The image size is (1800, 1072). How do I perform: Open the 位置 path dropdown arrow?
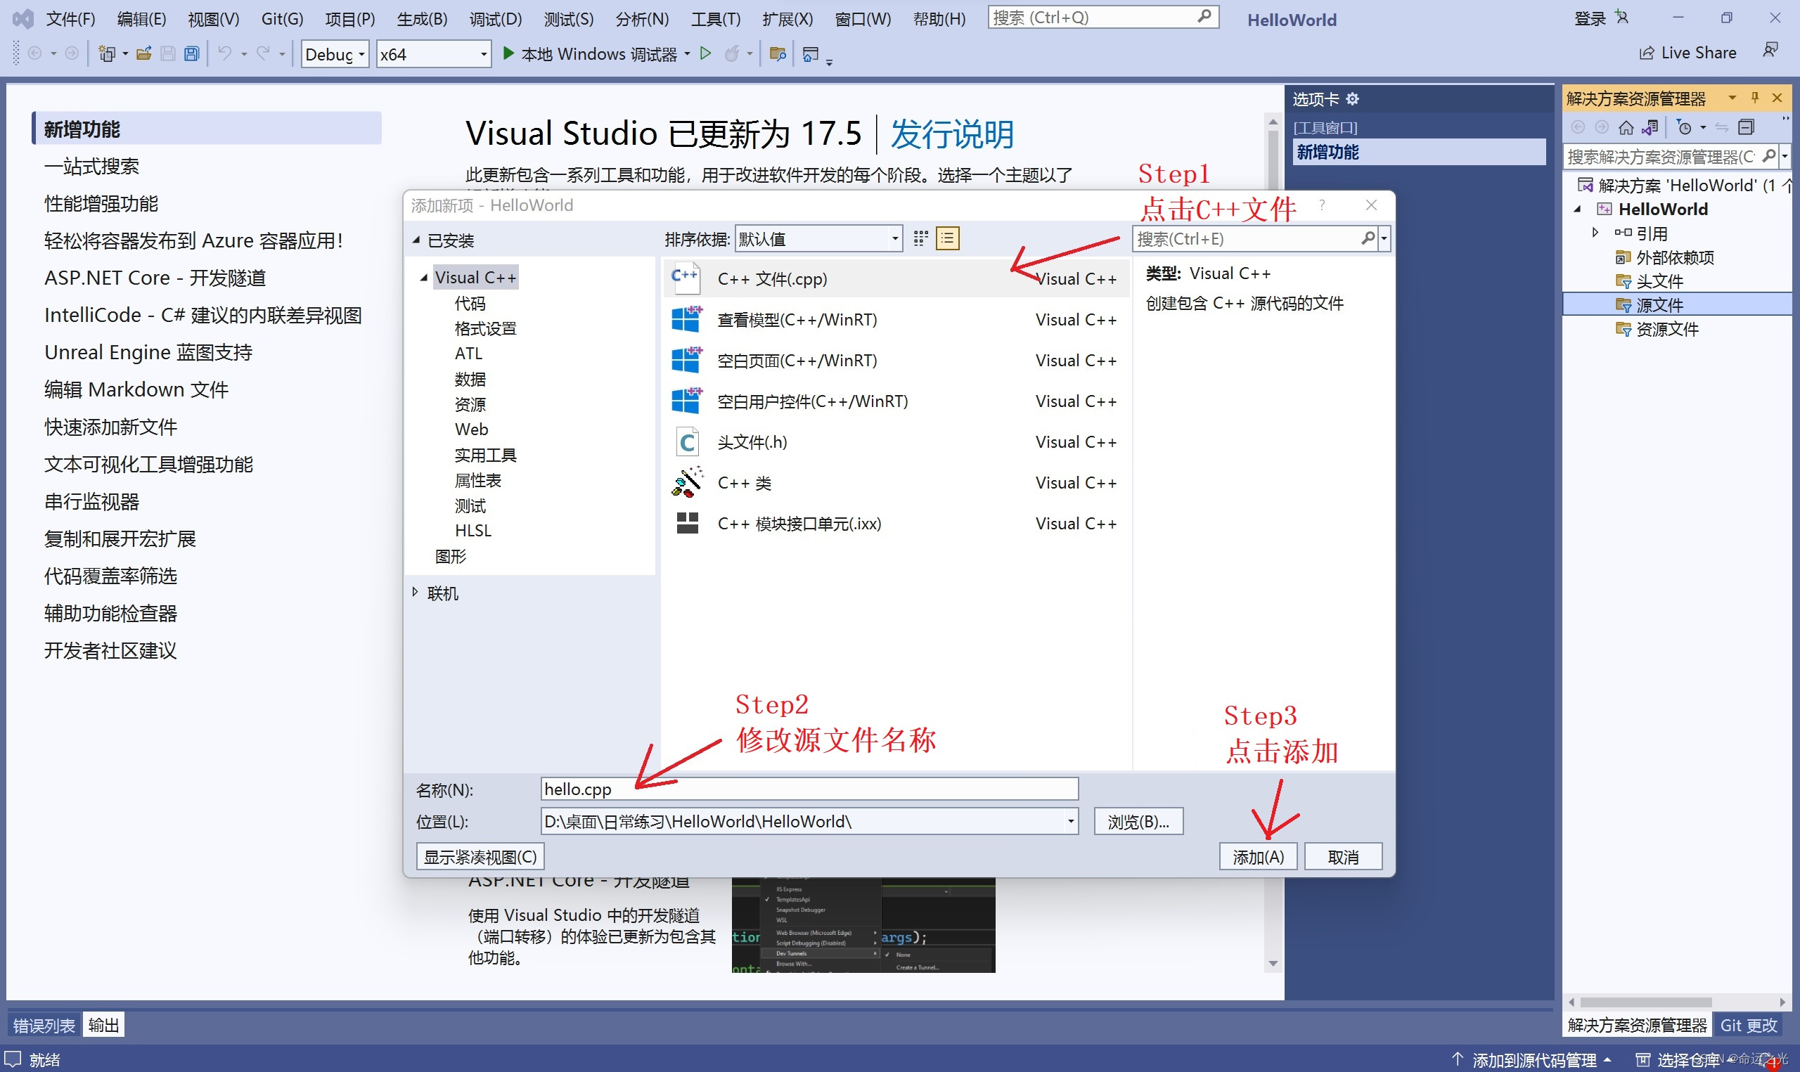(1070, 821)
